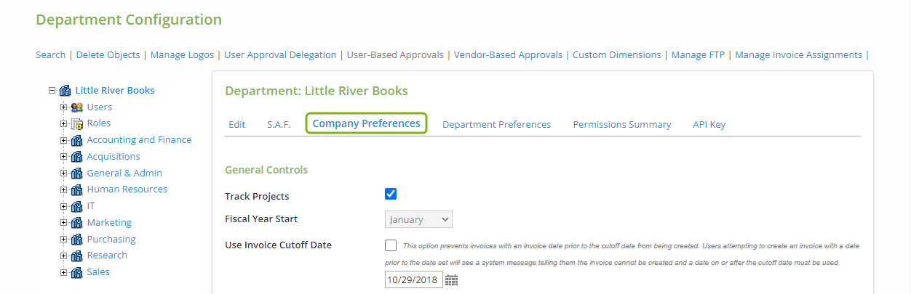Open the calendar picker beside cutoff date

(x=451, y=280)
